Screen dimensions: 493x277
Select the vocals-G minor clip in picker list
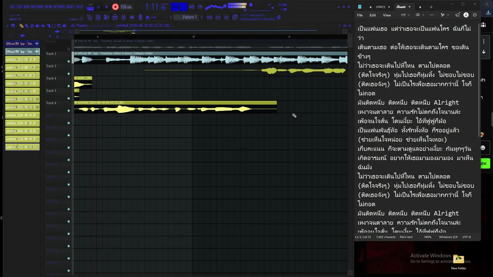coord(22,43)
